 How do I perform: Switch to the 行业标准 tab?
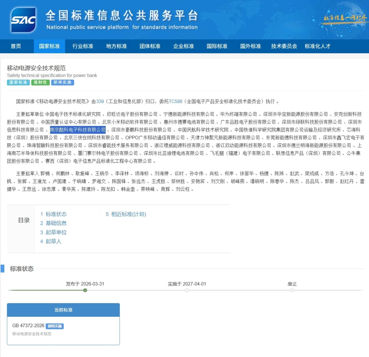coord(83,46)
